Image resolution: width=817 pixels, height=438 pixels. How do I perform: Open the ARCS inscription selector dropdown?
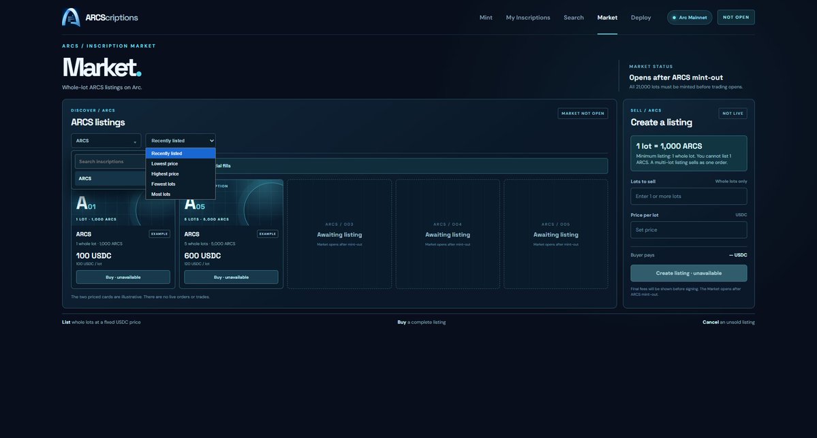(106, 141)
